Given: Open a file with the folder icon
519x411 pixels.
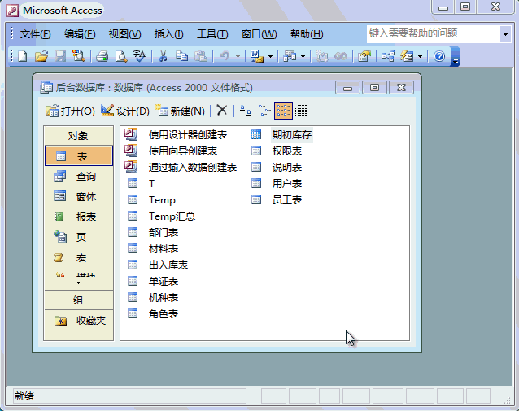Looking at the screenshot, I should click(41, 56).
